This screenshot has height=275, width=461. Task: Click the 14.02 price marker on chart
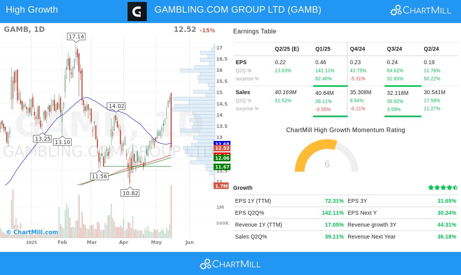coord(116,106)
